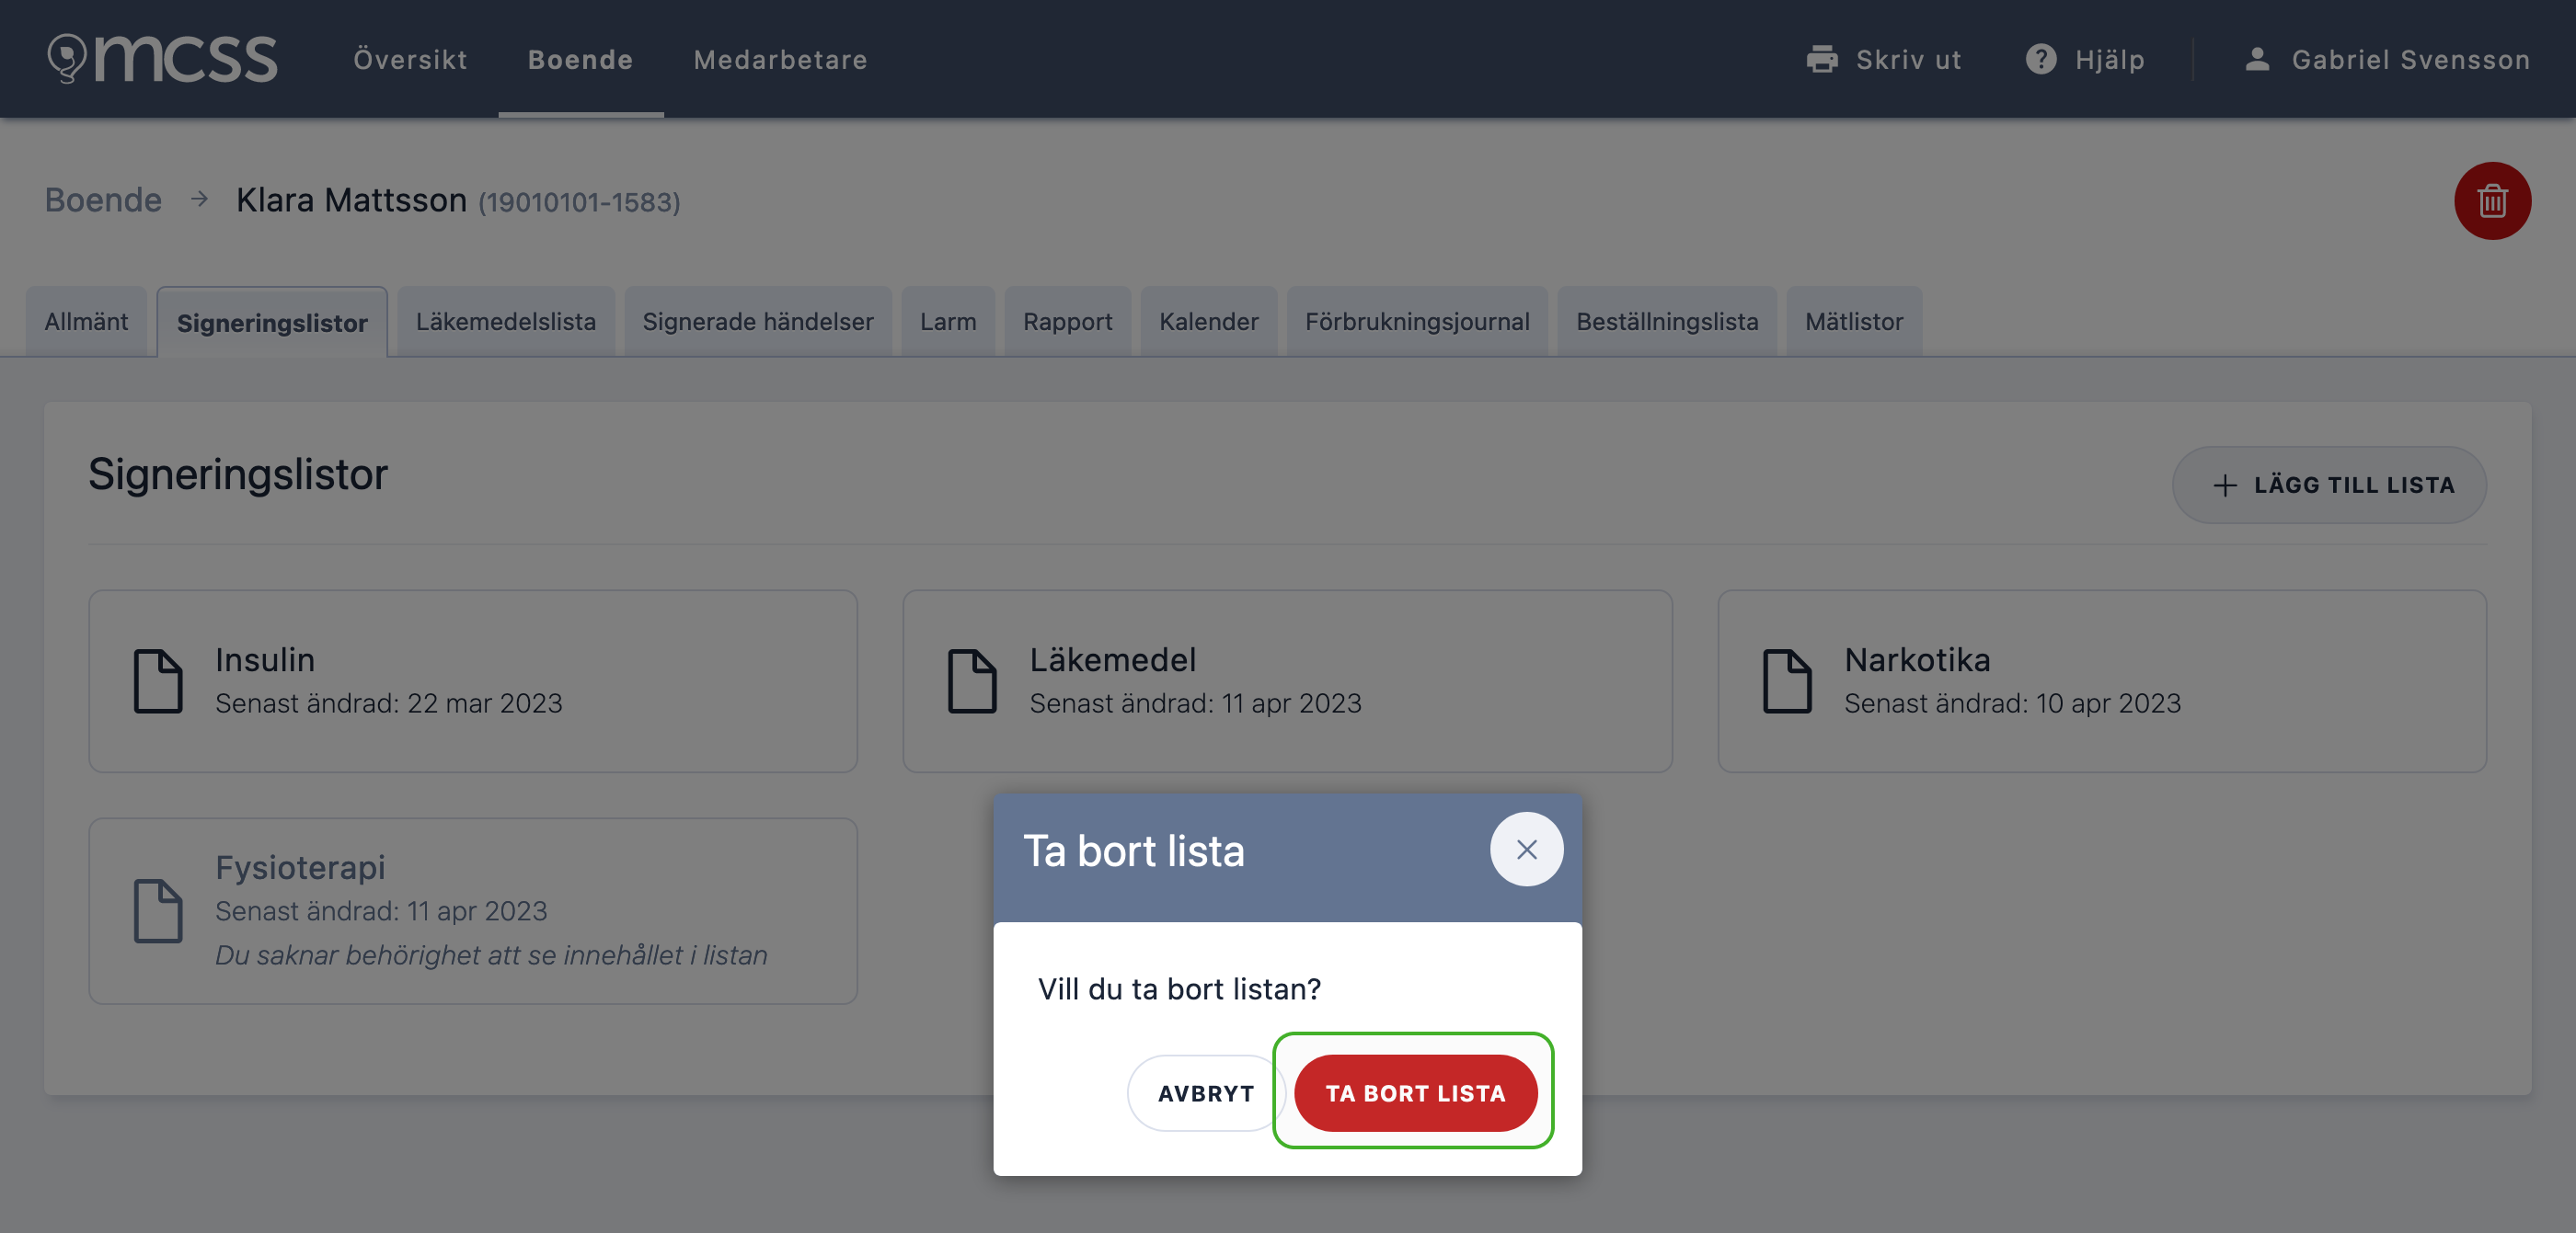
Task: Close the Ta bort lista dialog
Action: (x=1526, y=849)
